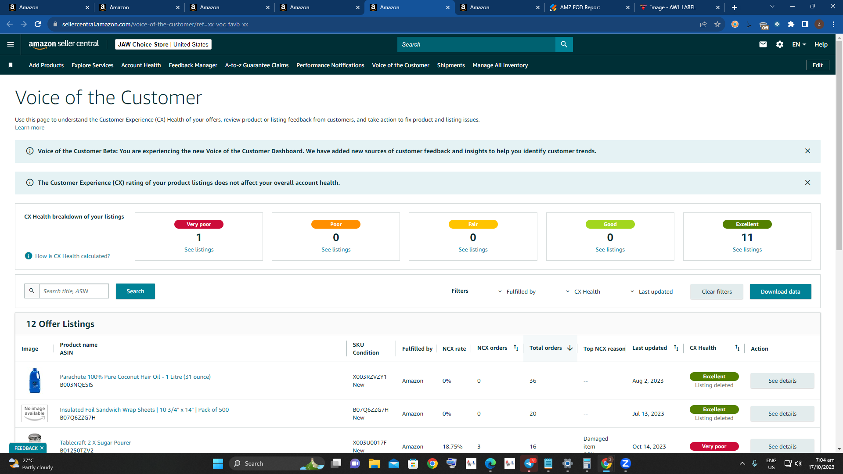Click the magnifier icon beside title search field

(32, 291)
